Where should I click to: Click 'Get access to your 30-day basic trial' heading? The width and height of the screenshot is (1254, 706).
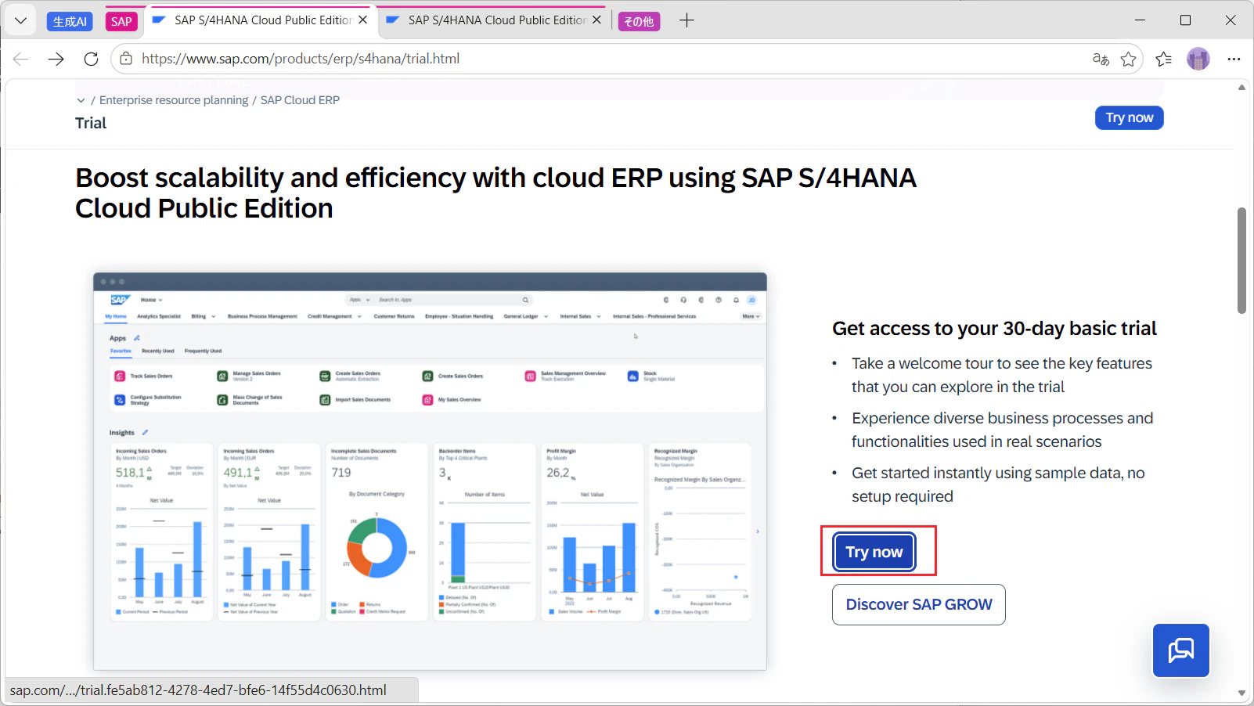994,329
